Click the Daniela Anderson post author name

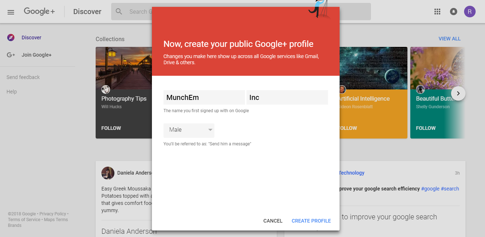tap(134, 173)
